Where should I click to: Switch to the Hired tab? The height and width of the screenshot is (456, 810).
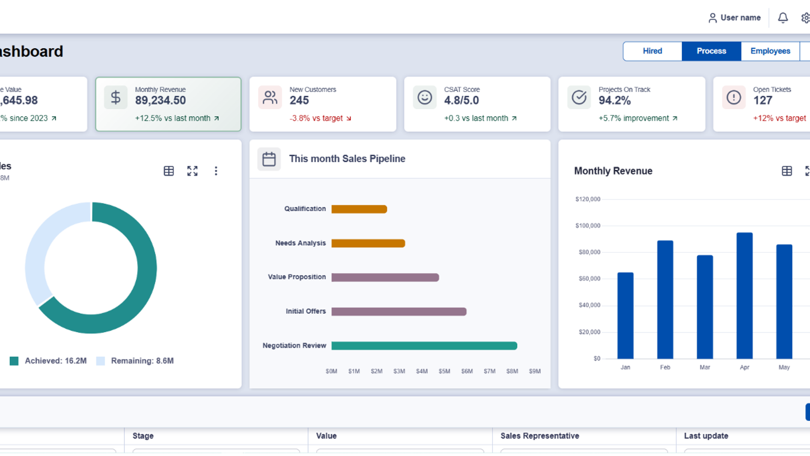click(x=652, y=51)
